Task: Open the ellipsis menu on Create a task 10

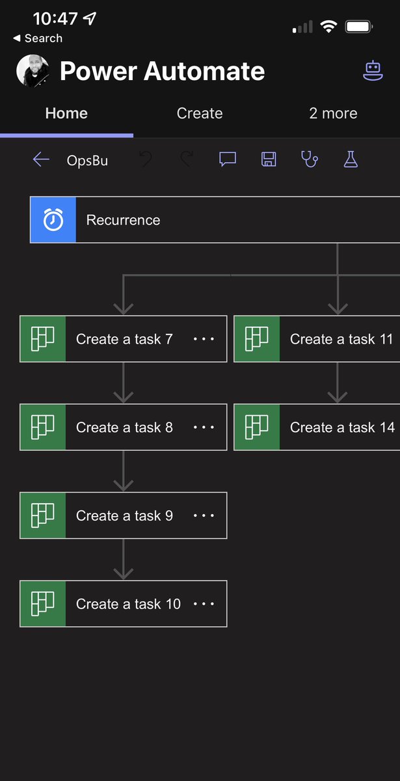Action: pos(204,604)
